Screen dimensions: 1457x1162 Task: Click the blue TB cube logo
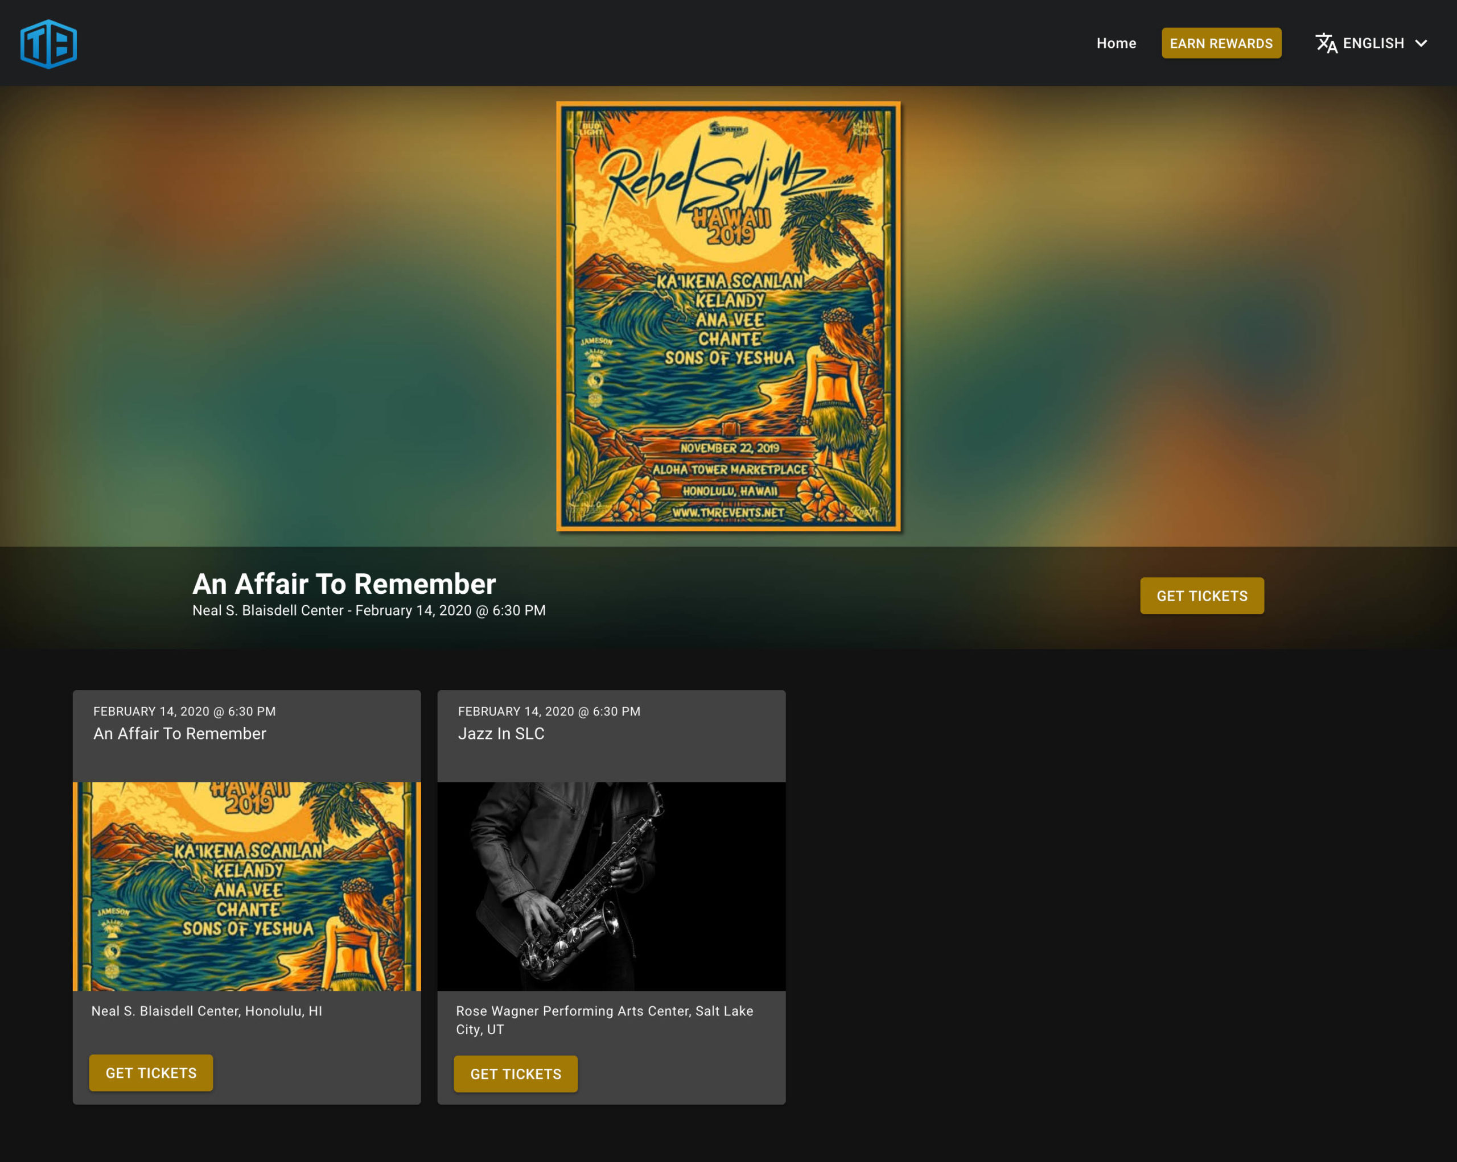coord(48,44)
